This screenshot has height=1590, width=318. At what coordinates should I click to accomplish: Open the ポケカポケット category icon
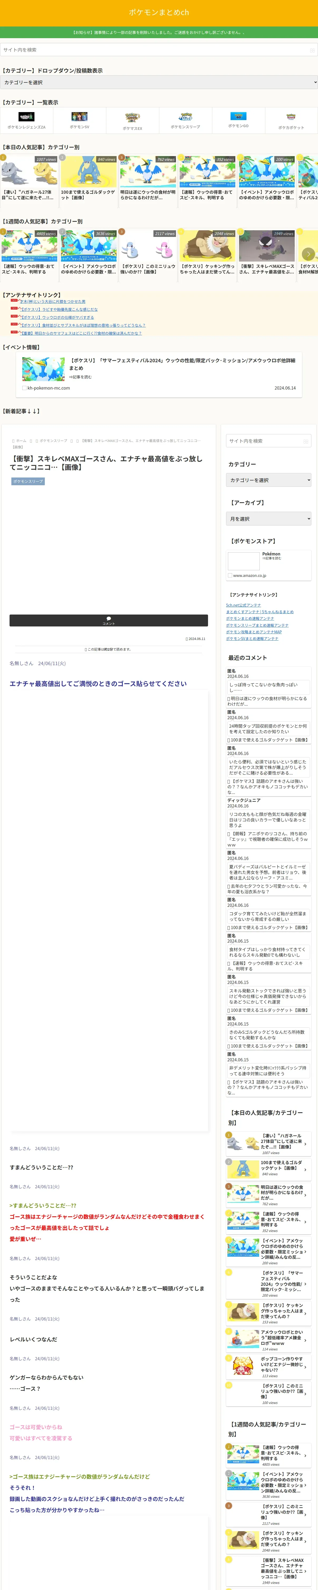pyautogui.click(x=291, y=117)
